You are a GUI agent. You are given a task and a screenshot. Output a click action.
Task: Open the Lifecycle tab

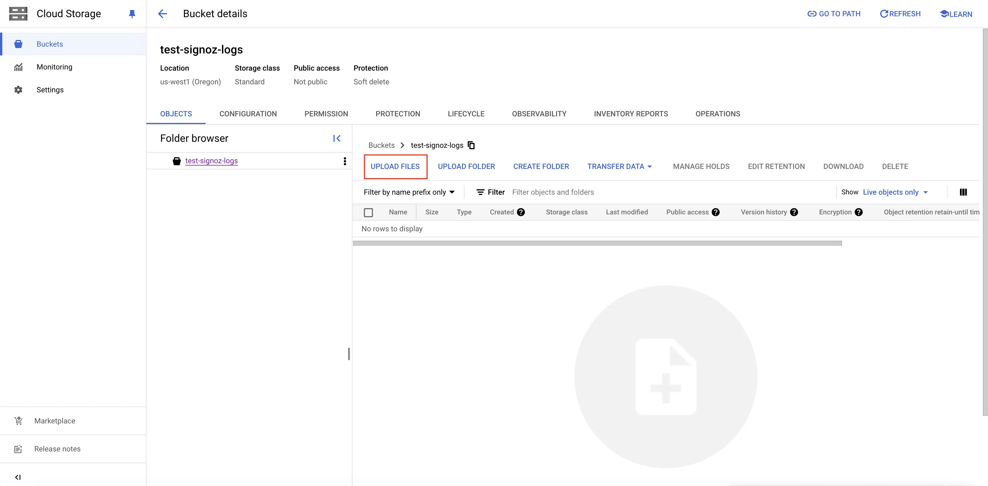click(466, 114)
